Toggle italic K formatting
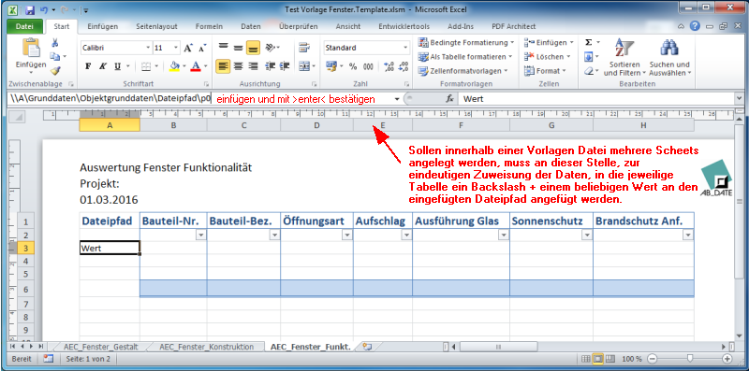749x371 pixels. tap(102, 66)
